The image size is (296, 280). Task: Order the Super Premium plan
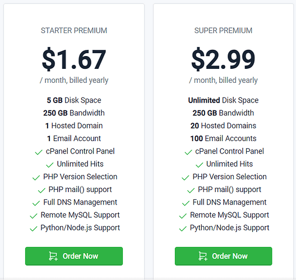(223, 256)
